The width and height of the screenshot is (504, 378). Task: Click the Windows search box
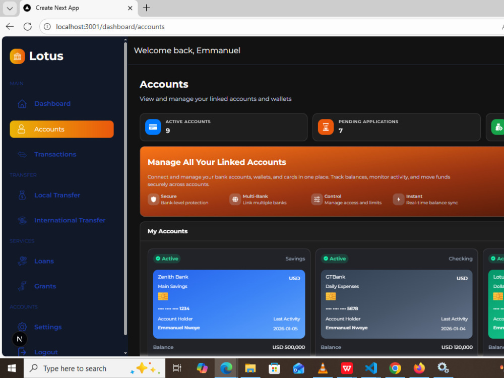click(94, 368)
